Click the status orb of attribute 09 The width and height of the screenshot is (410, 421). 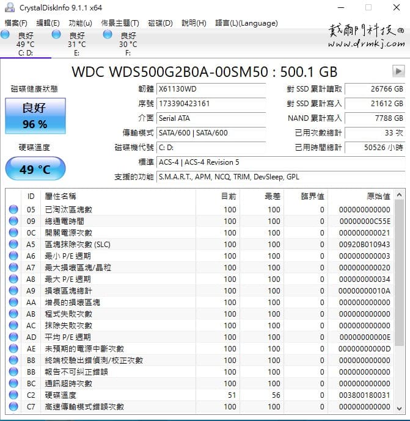click(13, 221)
